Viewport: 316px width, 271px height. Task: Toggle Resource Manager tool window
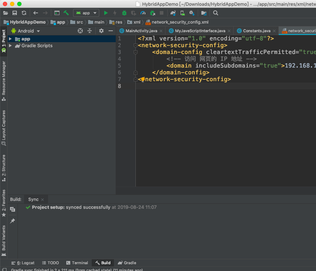click(4, 81)
